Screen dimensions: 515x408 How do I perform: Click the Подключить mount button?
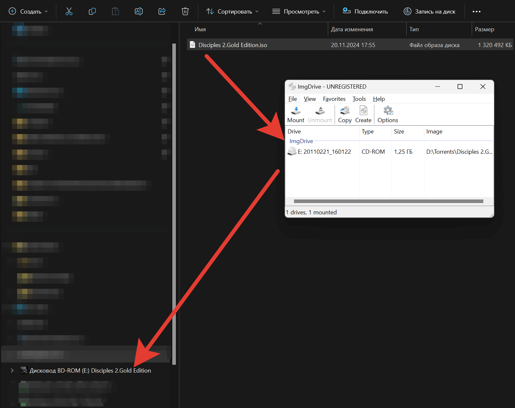click(x=365, y=11)
